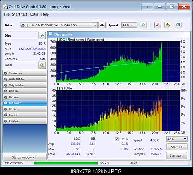Click the eraser disc icon in toolbar
The image size is (193, 175).
click(x=157, y=25)
